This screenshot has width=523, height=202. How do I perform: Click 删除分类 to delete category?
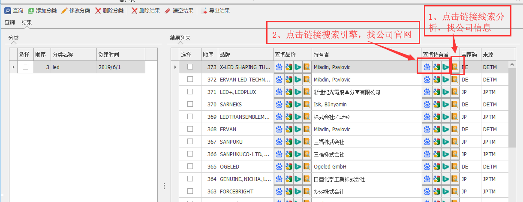tap(109, 10)
